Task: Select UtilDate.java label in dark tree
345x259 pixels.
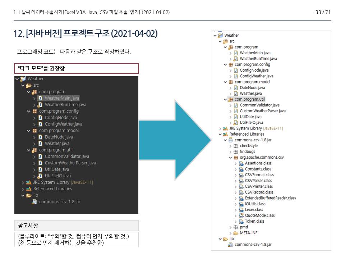Action: click(57, 169)
